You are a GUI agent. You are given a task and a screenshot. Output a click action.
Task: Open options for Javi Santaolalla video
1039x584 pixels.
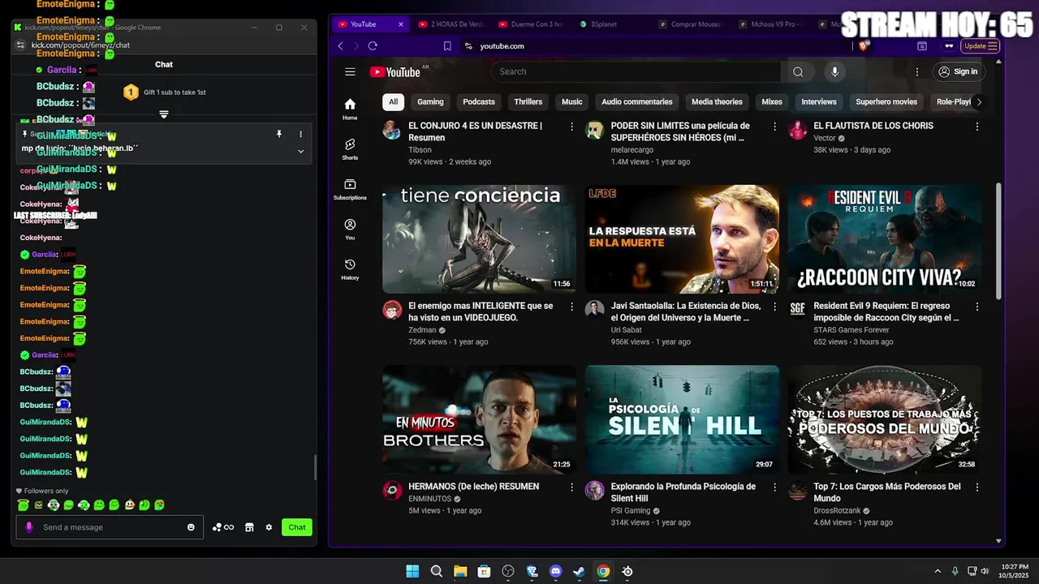point(774,307)
